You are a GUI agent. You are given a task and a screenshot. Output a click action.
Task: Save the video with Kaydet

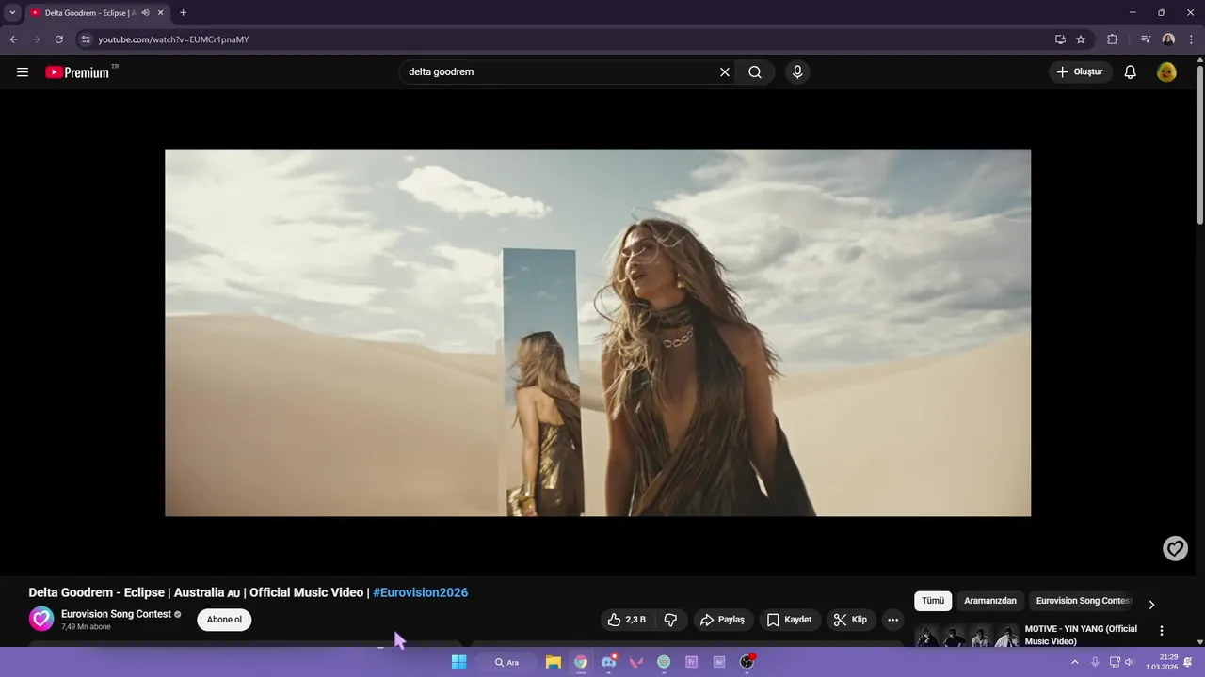click(789, 620)
